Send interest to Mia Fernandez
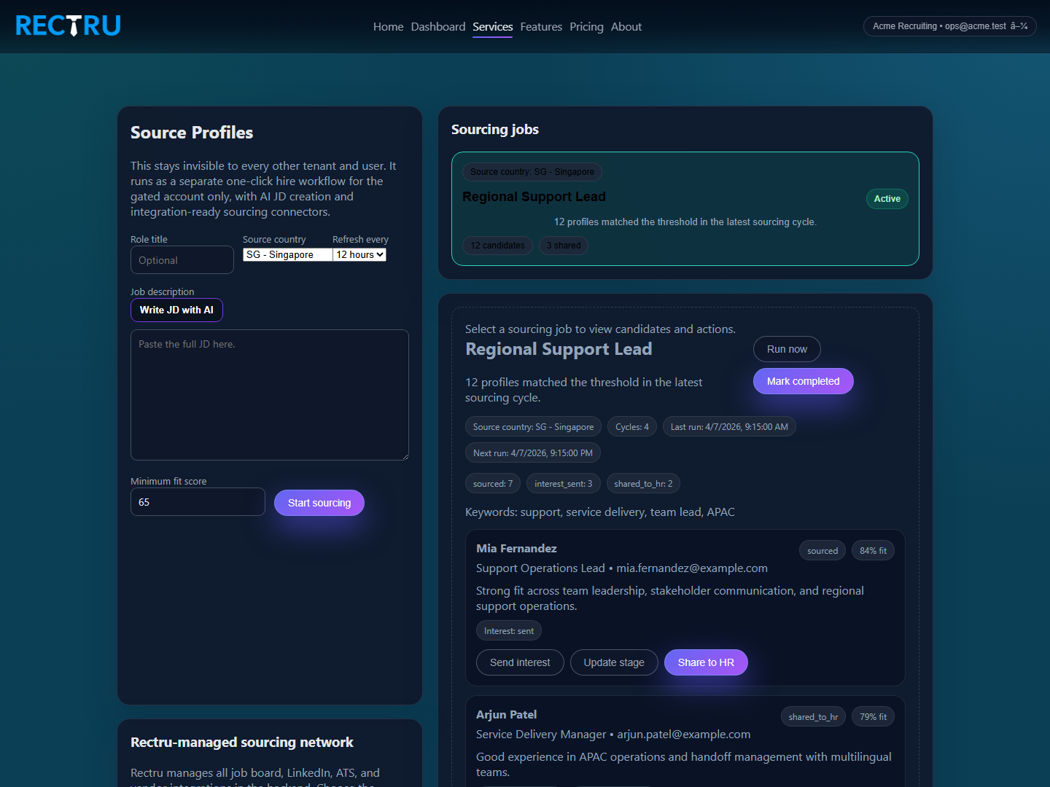This screenshot has width=1050, height=787. tap(520, 662)
